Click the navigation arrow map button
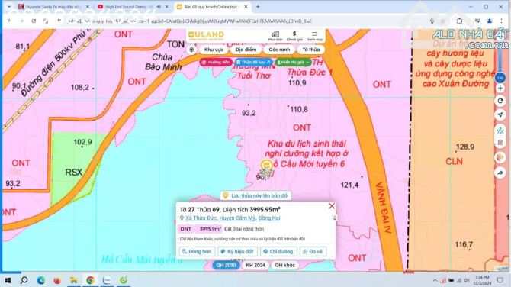 coord(500,114)
